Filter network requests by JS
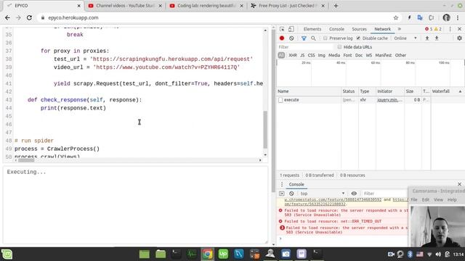 [302, 55]
